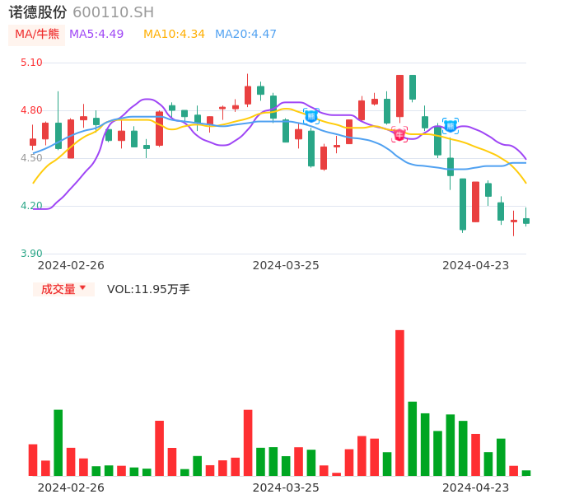Screen dimensions: 565x499
Task: Click the 2024-03-25 date under the price chart
Action: 286,265
